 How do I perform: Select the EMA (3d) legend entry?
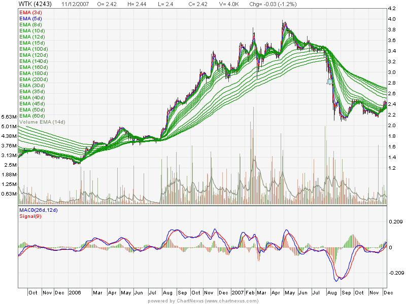(x=30, y=12)
